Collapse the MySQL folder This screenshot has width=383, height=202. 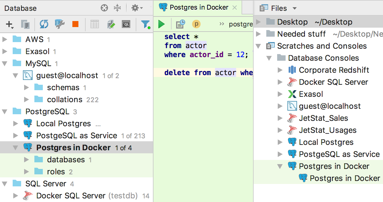5,63
